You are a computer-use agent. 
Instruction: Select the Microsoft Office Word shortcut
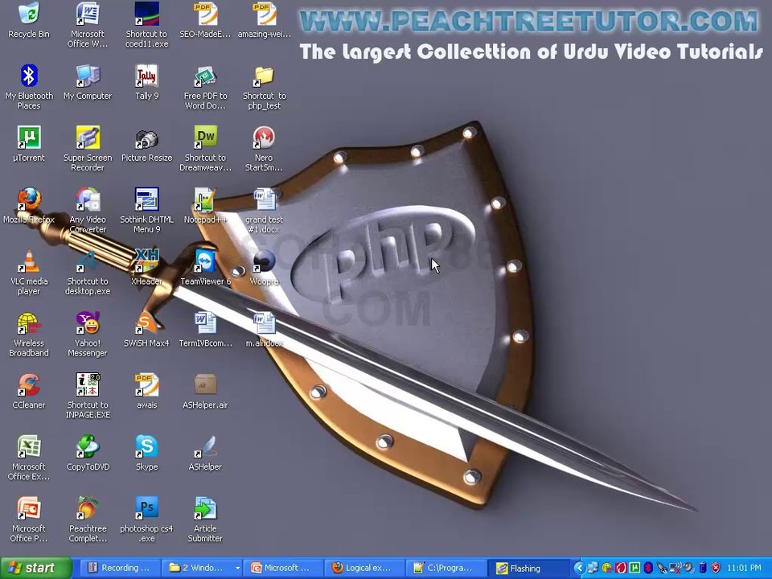coord(87,25)
